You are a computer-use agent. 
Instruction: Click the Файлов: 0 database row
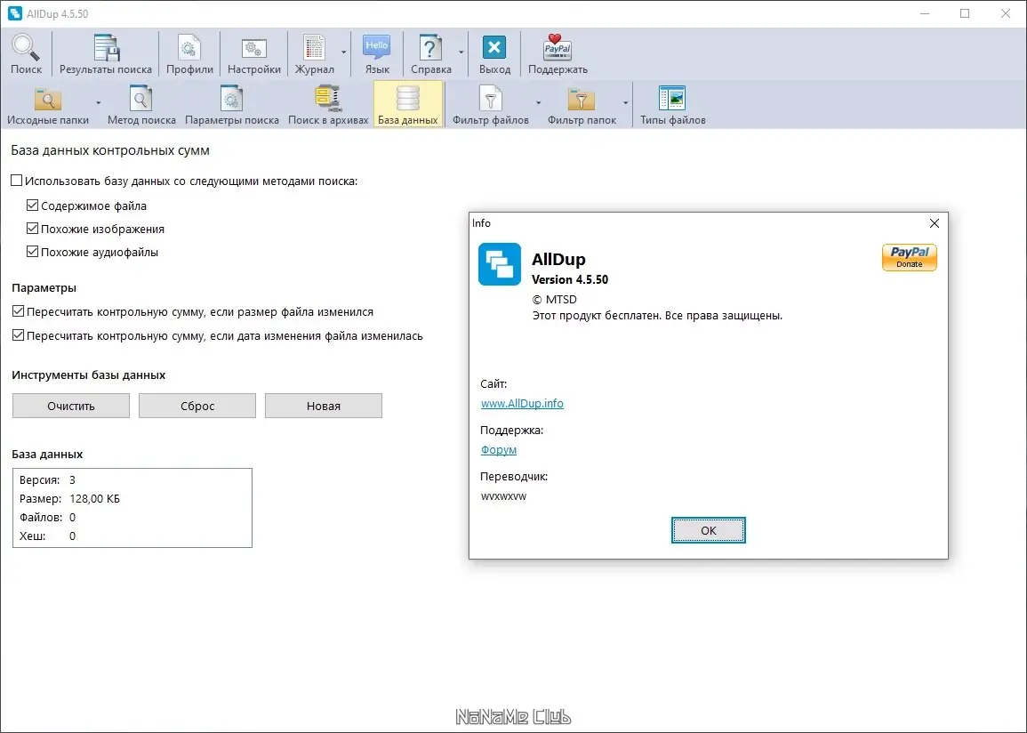(x=47, y=518)
